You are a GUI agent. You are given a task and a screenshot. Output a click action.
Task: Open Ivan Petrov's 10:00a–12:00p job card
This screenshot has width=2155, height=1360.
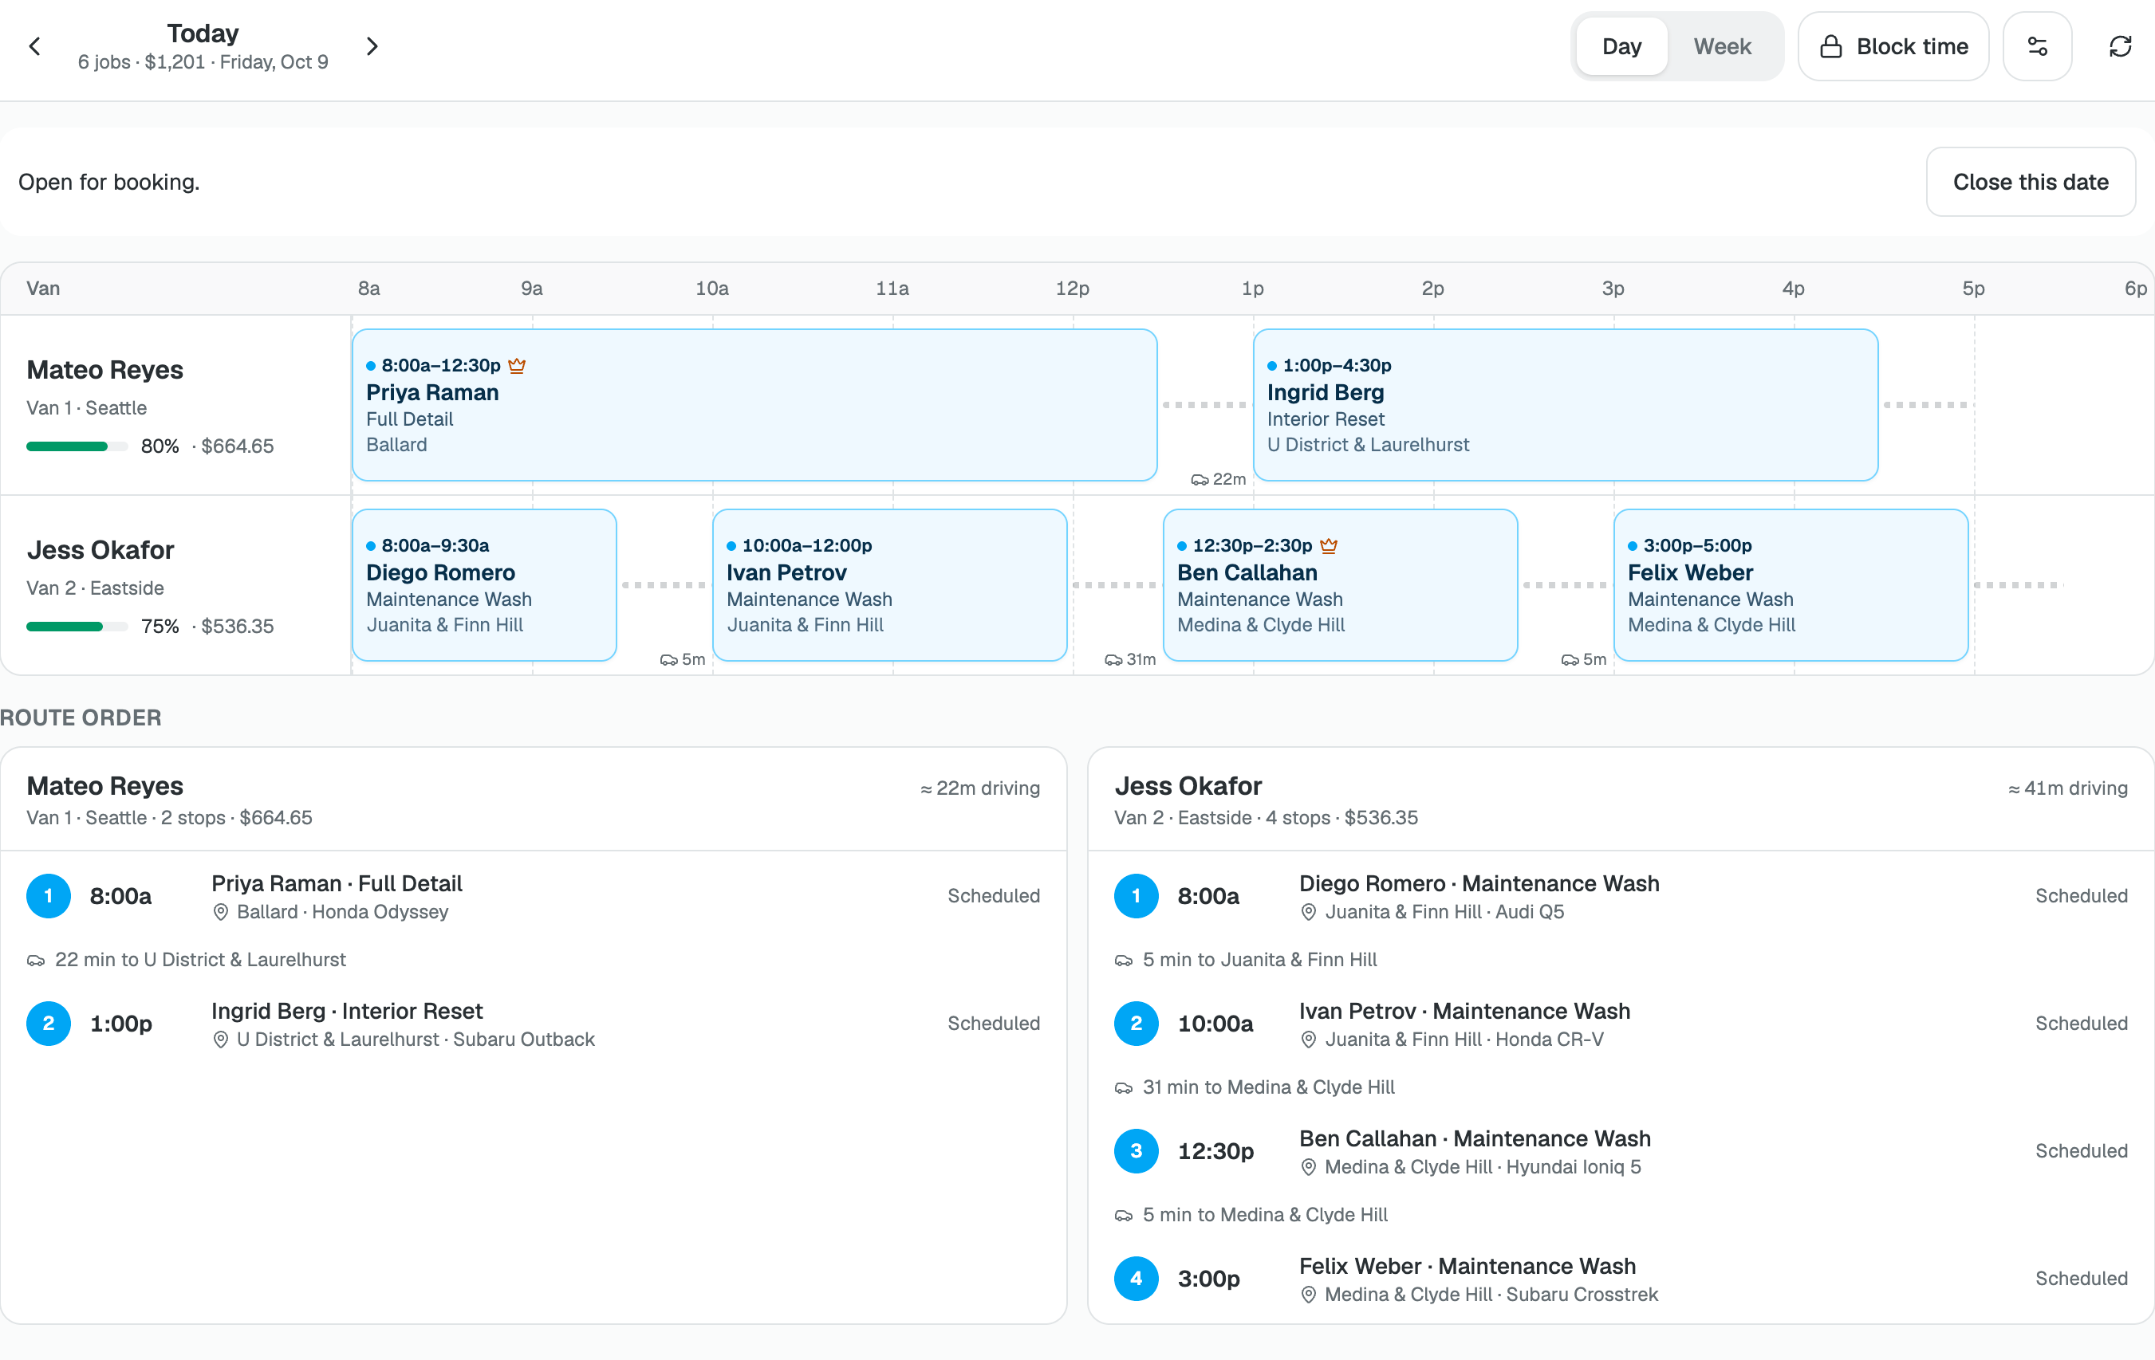889,585
